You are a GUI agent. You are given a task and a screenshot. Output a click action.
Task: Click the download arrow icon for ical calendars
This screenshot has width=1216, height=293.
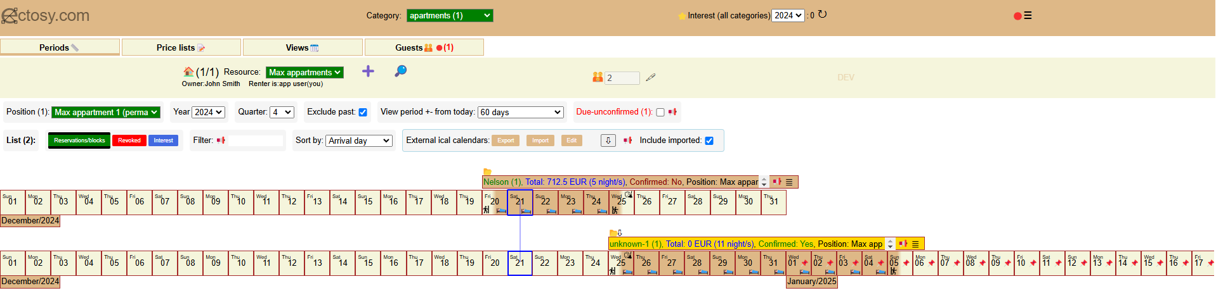click(608, 140)
